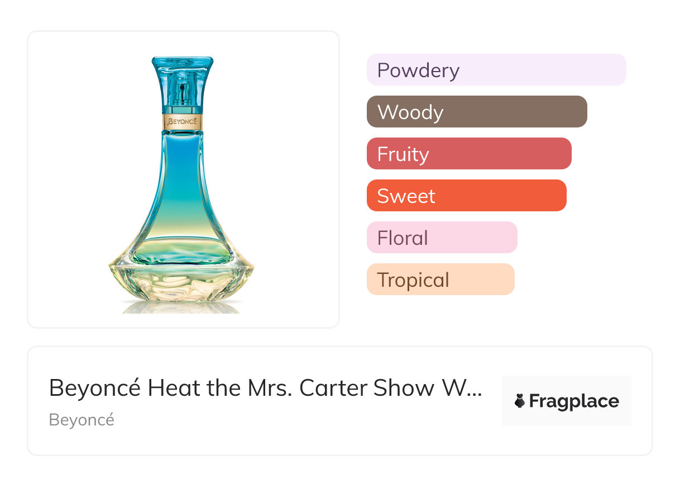680x483 pixels.
Task: Select the pink Floral accord bar
Action: pos(442,238)
